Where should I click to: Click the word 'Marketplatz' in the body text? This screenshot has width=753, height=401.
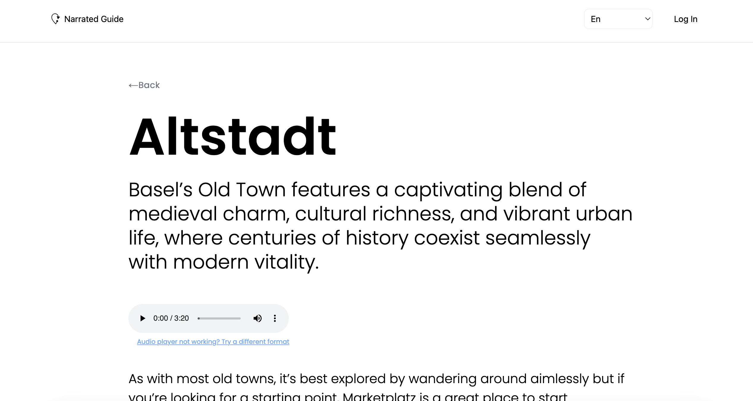(x=379, y=397)
